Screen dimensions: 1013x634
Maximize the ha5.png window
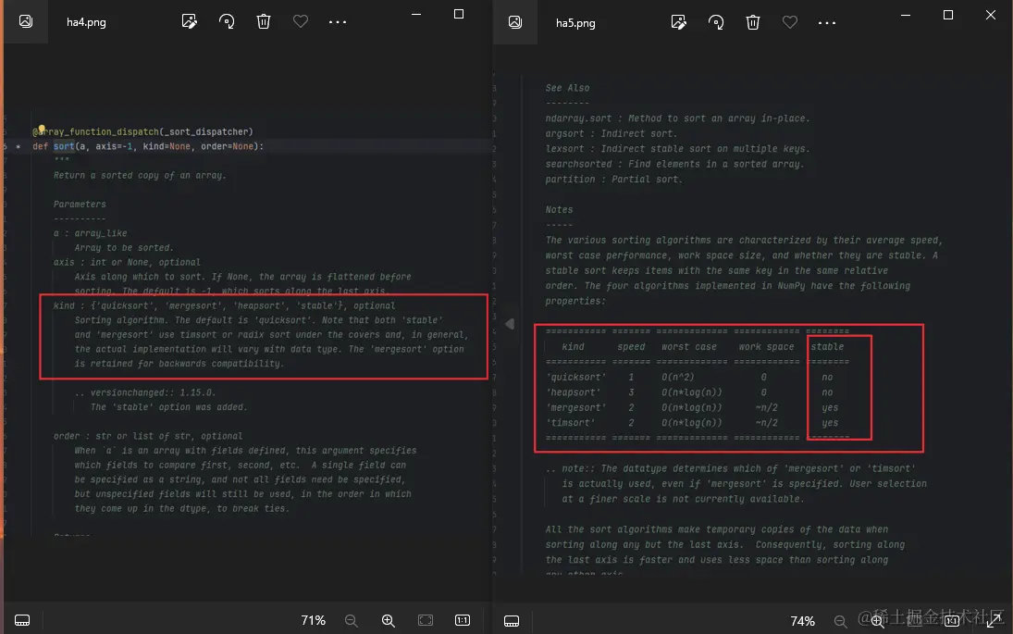coord(947,15)
